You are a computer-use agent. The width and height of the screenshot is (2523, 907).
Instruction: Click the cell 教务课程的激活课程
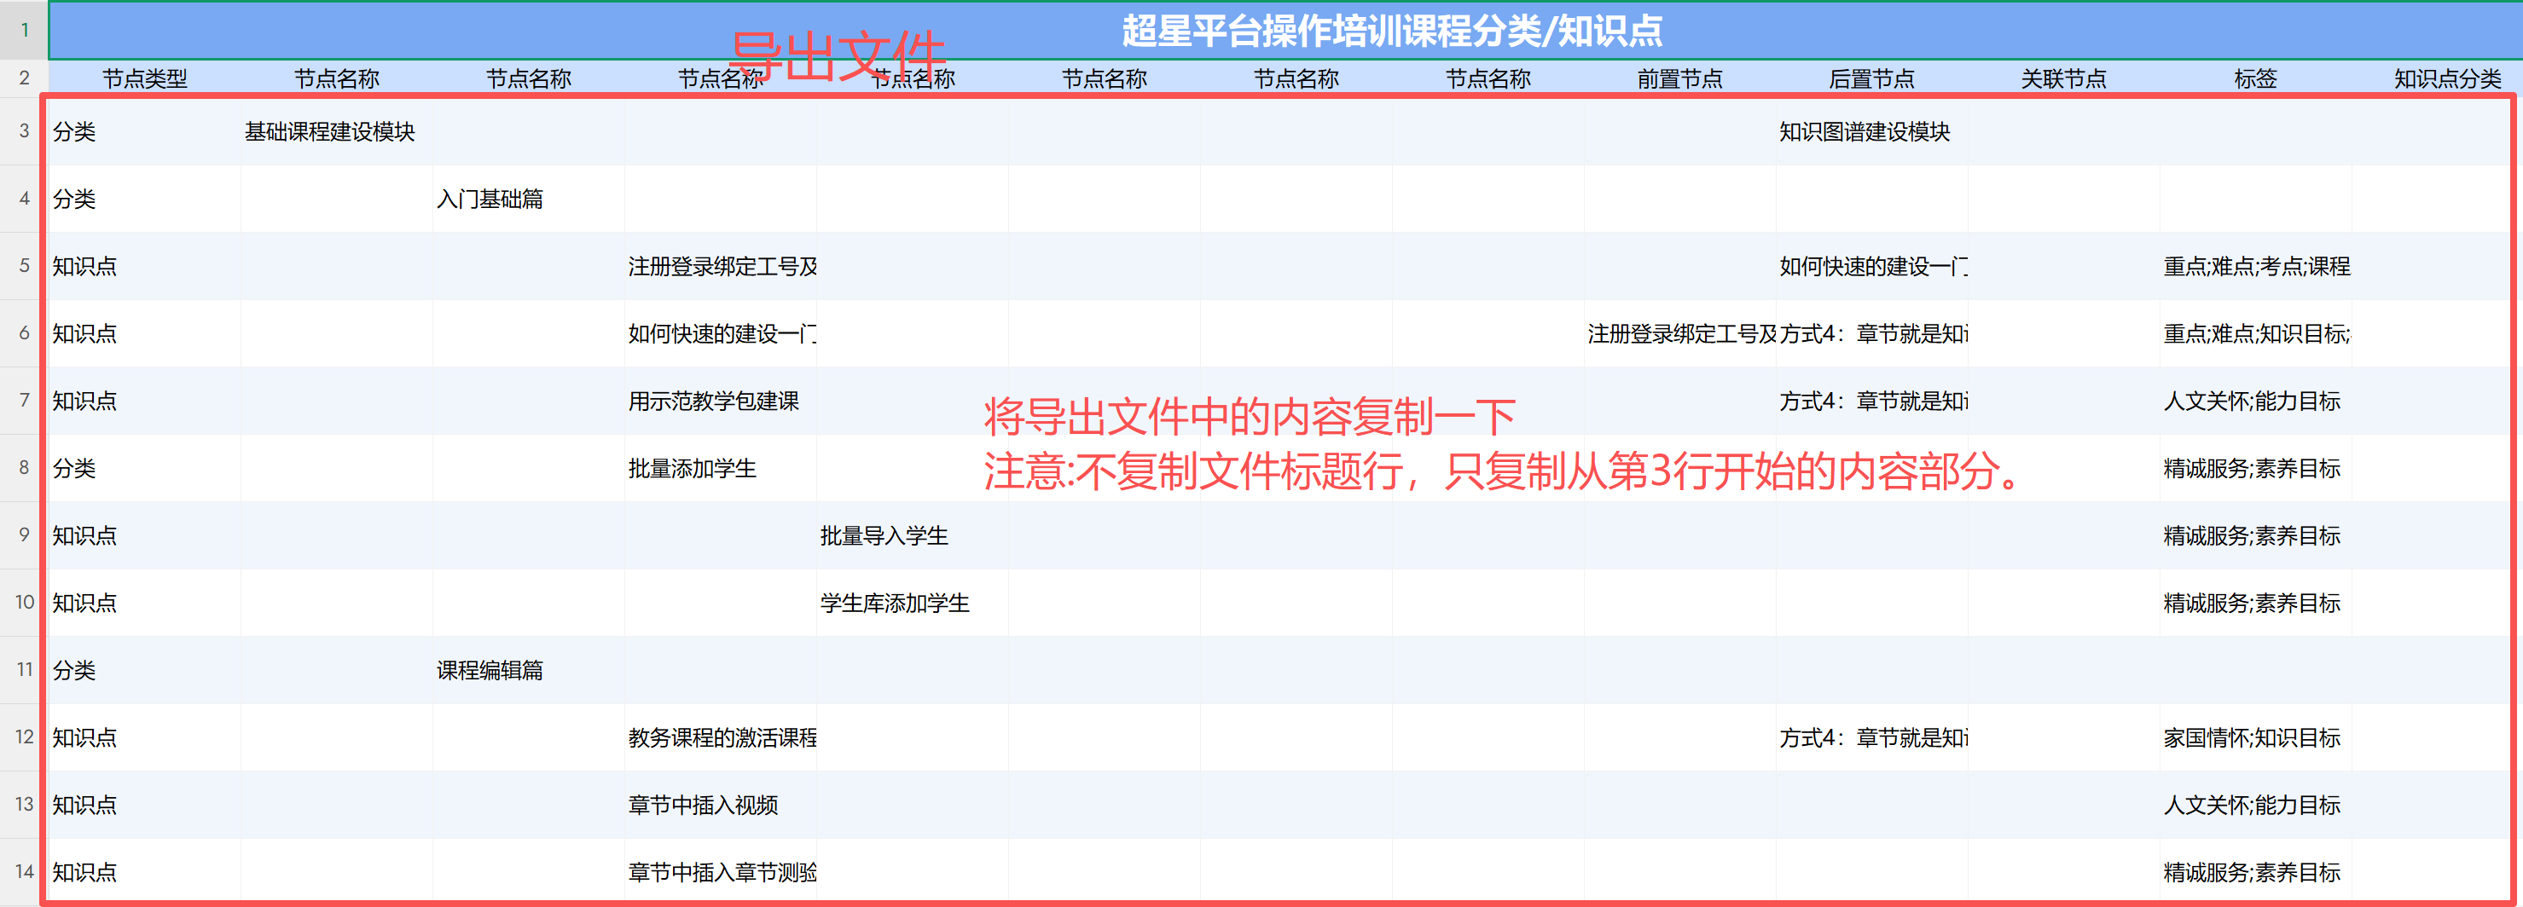[x=722, y=737]
